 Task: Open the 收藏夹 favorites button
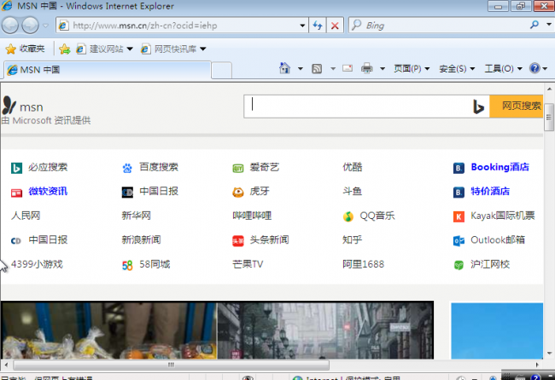(26, 49)
